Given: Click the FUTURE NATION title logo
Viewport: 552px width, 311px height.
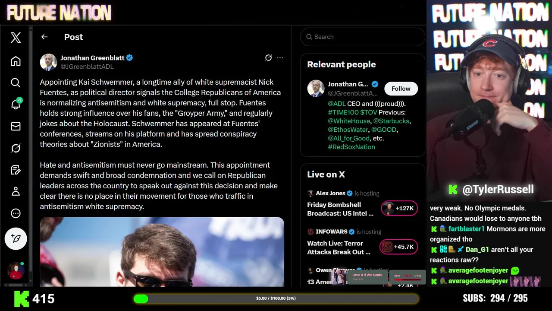Looking at the screenshot, I should coord(59,13).
